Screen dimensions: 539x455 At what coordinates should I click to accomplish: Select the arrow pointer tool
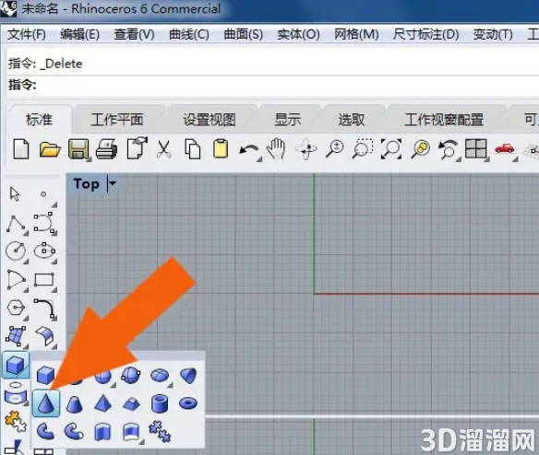click(x=15, y=194)
